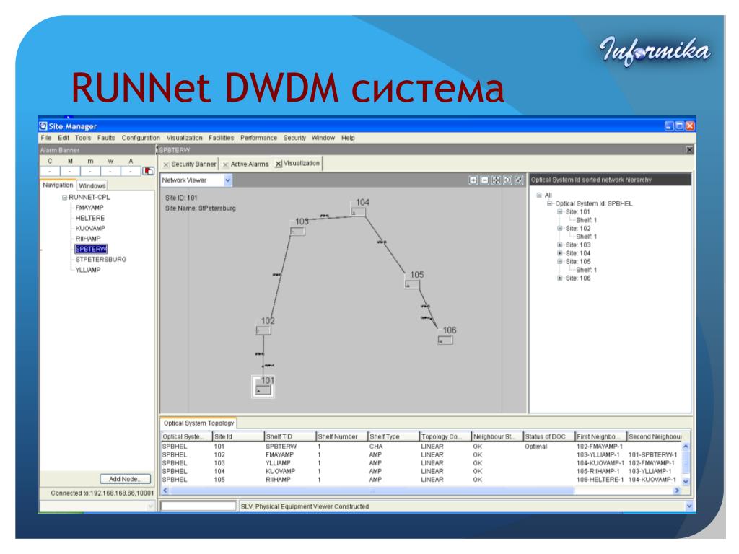
Task: Select node 105 icon in the network map
Action: click(412, 284)
